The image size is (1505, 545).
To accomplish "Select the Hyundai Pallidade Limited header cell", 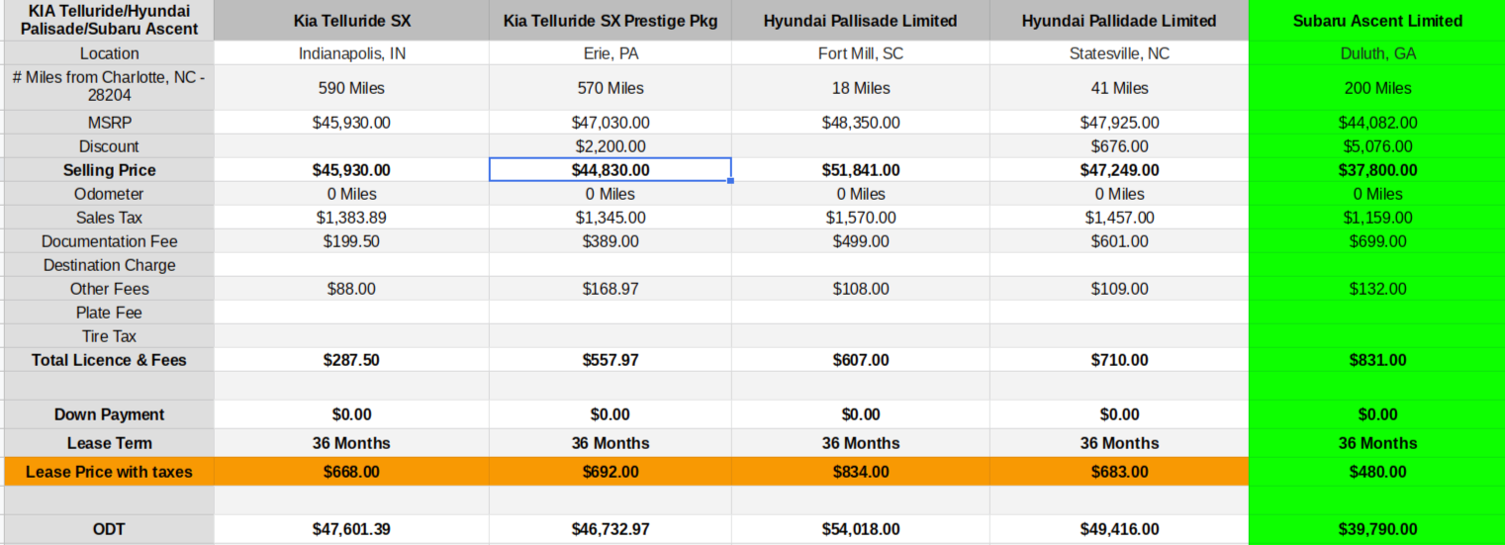I will [1118, 21].
